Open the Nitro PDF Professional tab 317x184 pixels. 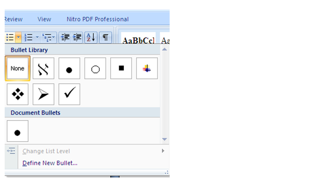pos(97,19)
